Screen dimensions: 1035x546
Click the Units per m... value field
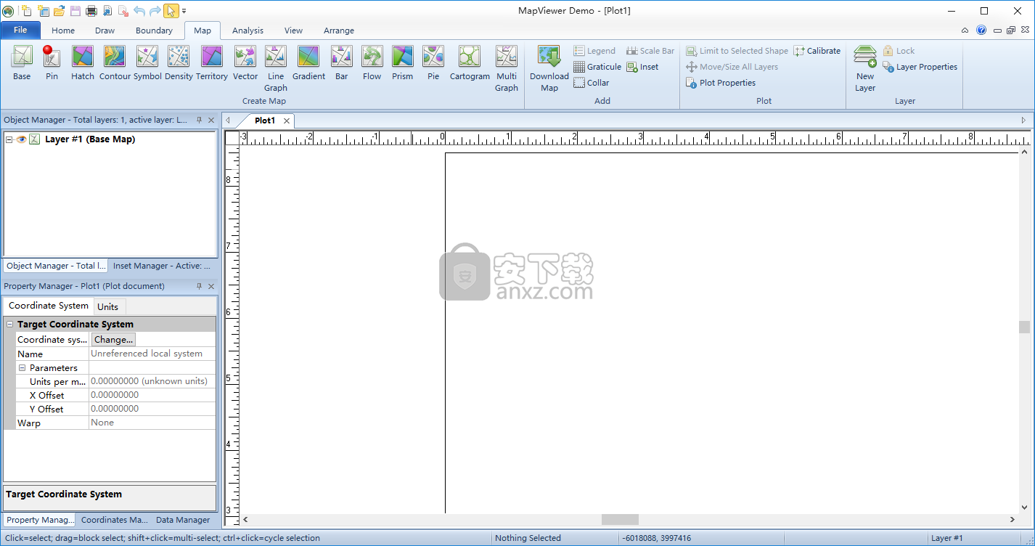[x=152, y=381]
